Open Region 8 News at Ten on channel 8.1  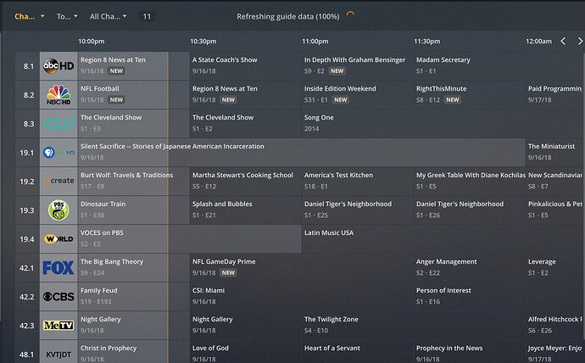click(x=134, y=66)
